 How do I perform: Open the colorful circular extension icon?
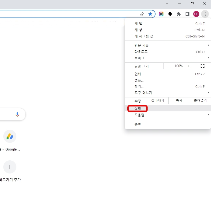pyautogui.click(x=161, y=14)
